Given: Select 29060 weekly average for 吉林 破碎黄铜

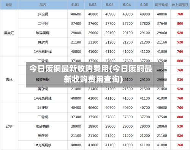Looking at the screenshot, I should (x=162, y=80).
